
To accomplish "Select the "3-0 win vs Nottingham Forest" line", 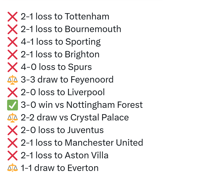I will click(82, 105).
